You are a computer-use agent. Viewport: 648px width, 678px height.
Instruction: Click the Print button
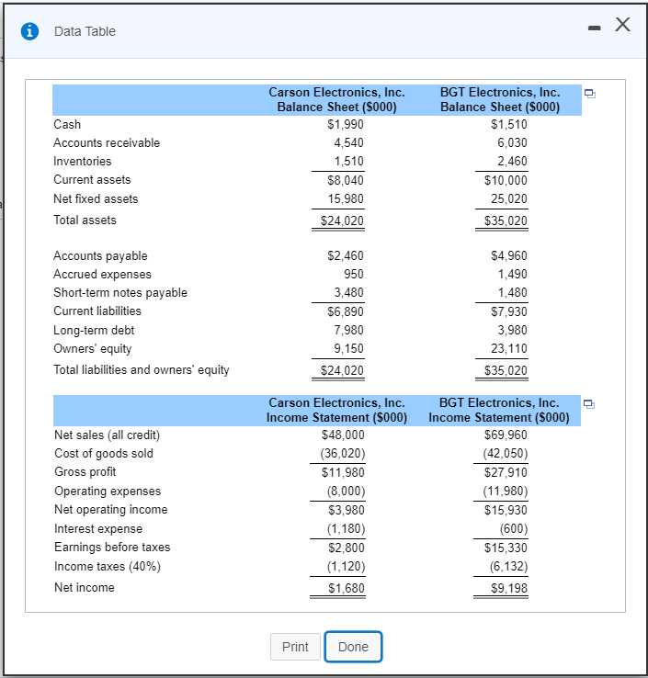(x=295, y=647)
